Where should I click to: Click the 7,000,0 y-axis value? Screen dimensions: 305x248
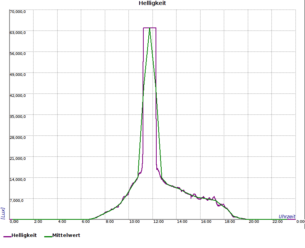point(16,201)
